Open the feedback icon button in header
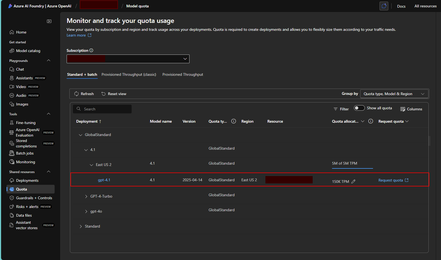 [x=384, y=6]
